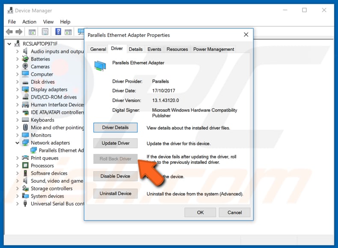Collapse the Network adapters category

point(17,143)
